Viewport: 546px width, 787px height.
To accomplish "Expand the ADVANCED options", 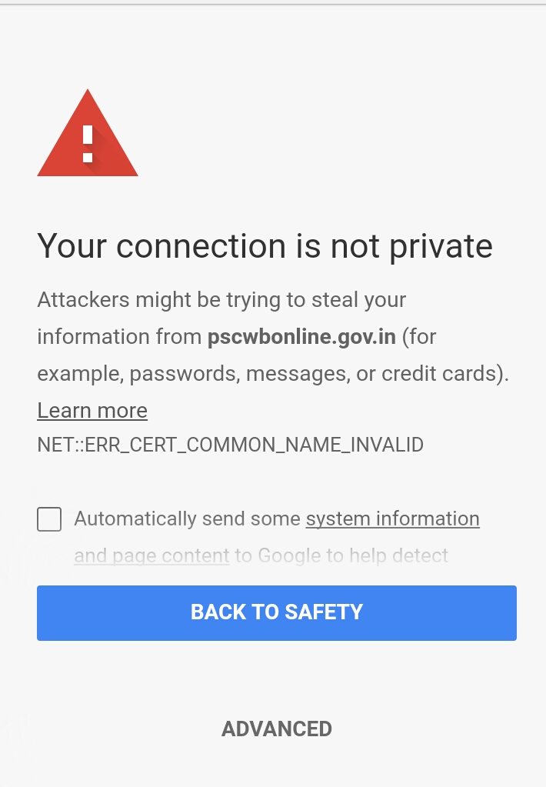I will [x=277, y=729].
